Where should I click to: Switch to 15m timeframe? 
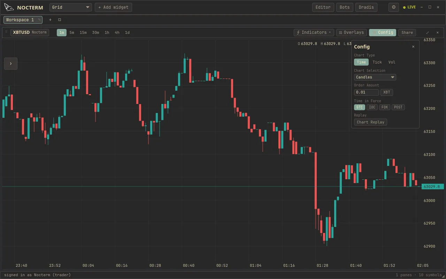click(x=83, y=32)
